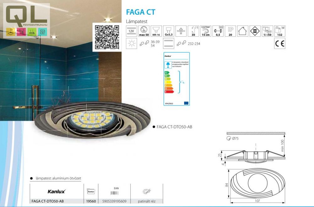The width and height of the screenshot is (314, 207).
Task: Select the 107 width dimension
Action: pos(257,201)
